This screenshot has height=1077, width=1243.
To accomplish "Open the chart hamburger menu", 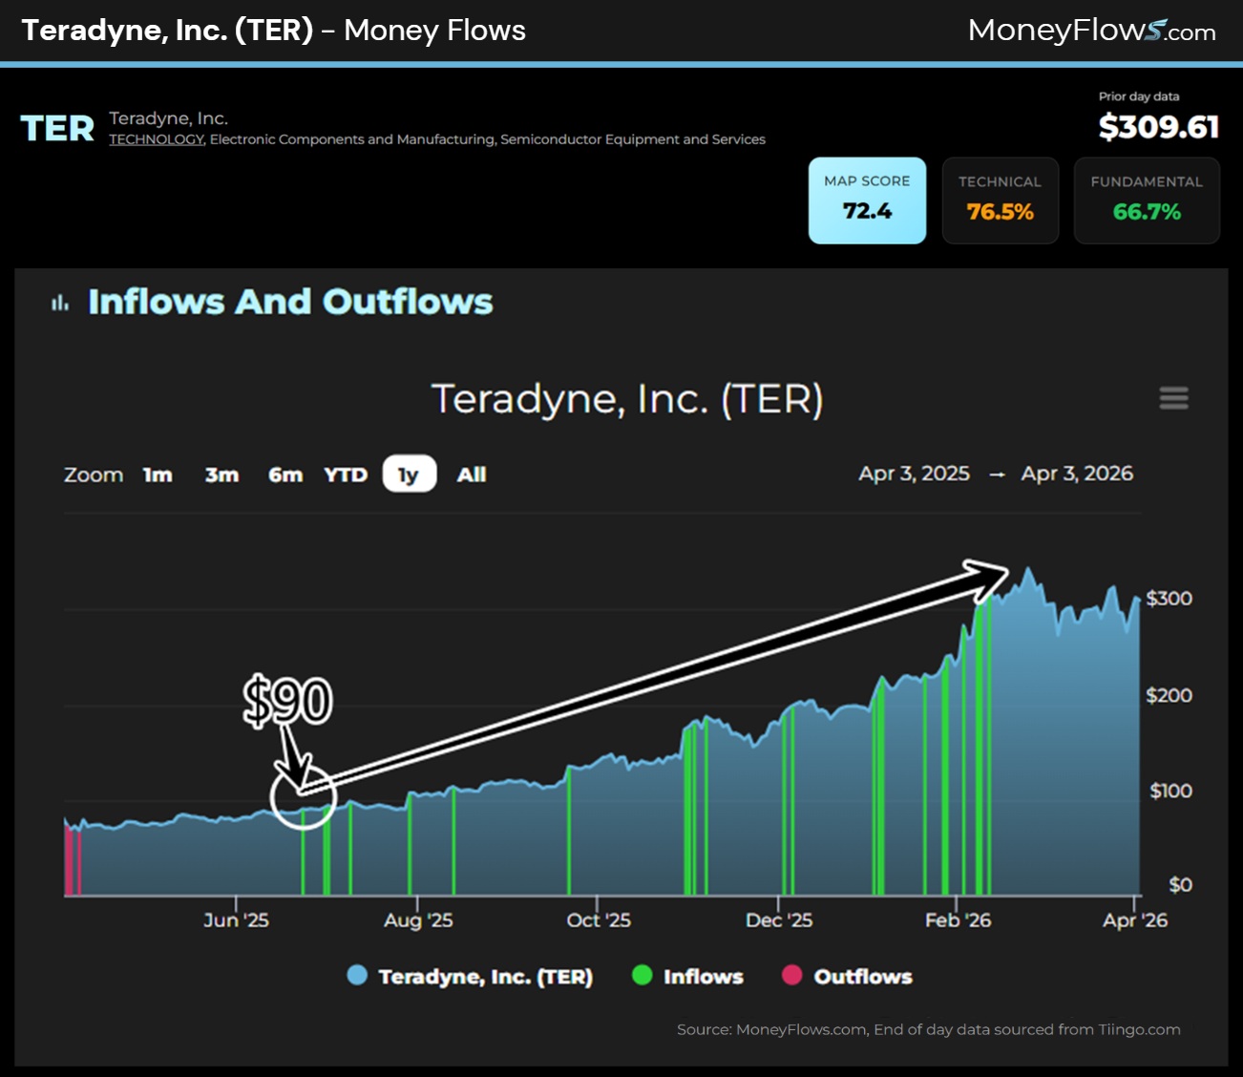I will coord(1173,398).
